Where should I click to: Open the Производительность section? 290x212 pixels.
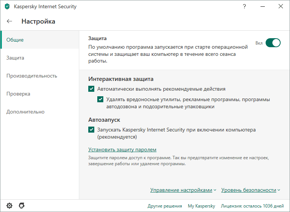click(x=40, y=76)
